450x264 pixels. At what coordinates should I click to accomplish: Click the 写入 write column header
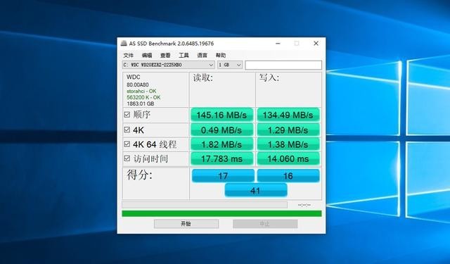(x=269, y=77)
